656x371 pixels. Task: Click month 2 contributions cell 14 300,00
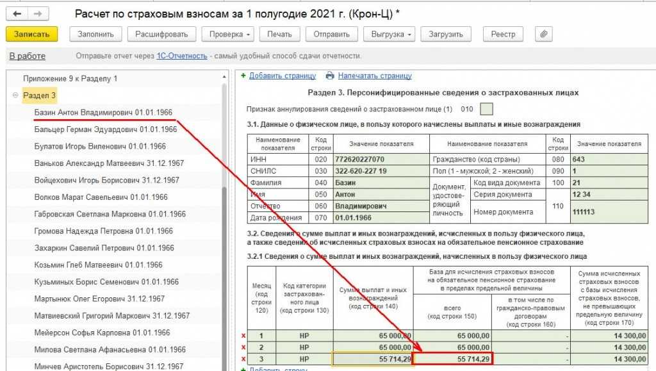(x=609, y=347)
